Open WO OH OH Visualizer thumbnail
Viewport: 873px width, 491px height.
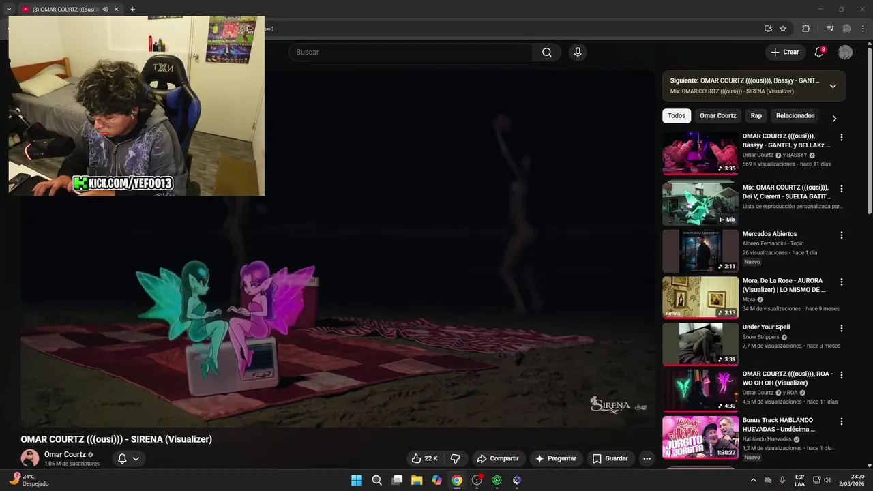point(700,391)
